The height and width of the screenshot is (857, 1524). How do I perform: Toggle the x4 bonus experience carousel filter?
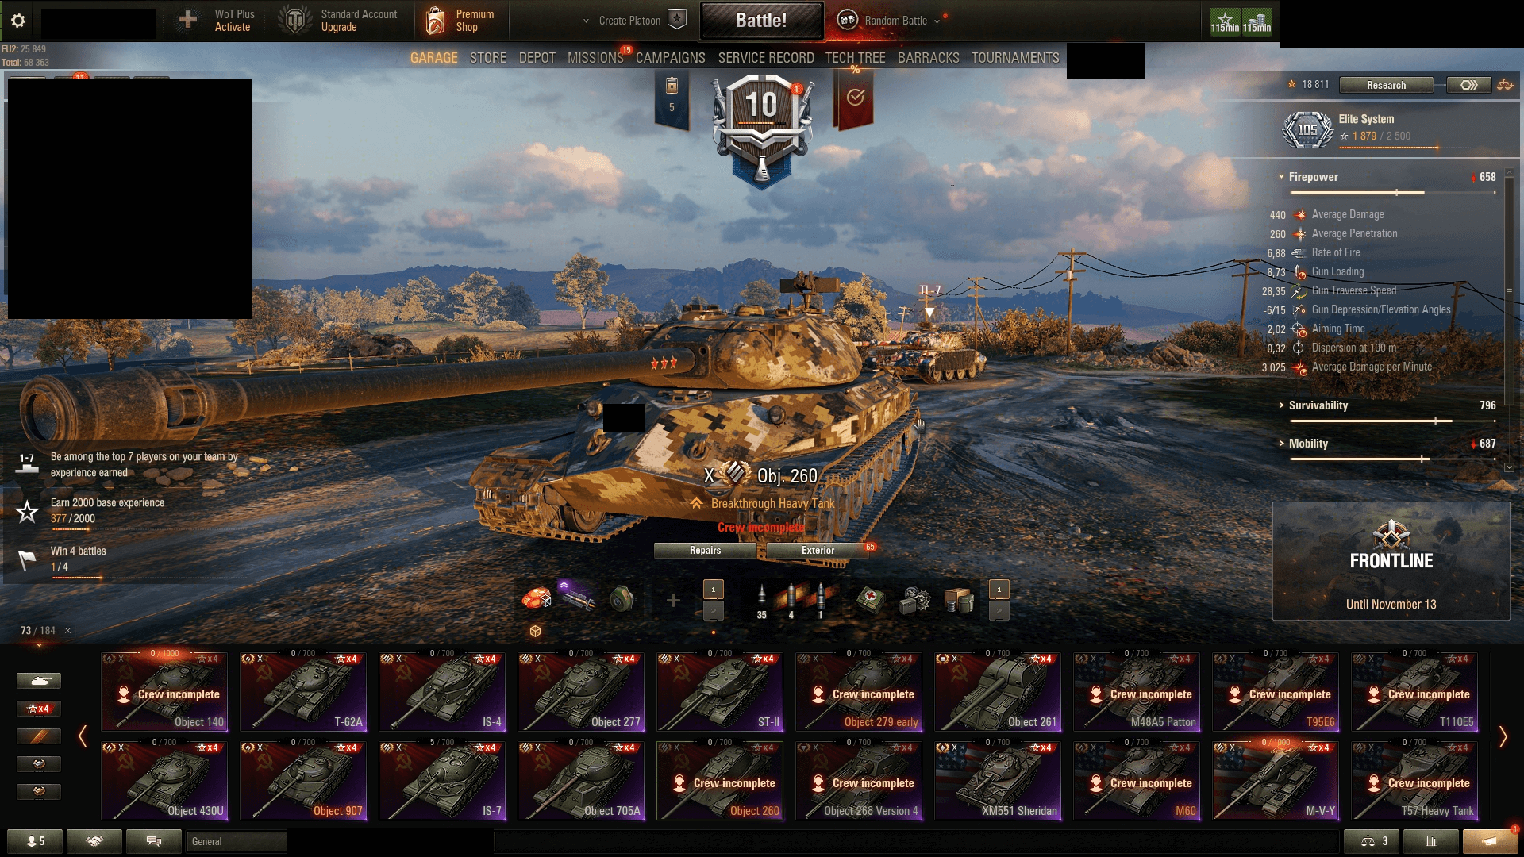coord(38,709)
